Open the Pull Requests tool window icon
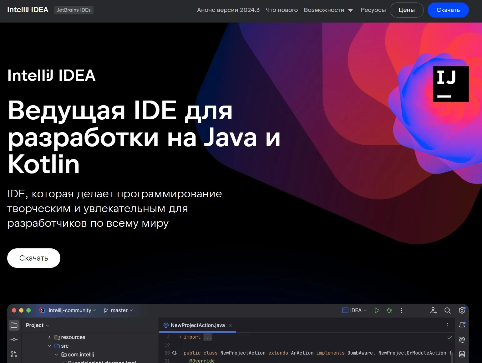The height and width of the screenshot is (363, 482). (14, 354)
